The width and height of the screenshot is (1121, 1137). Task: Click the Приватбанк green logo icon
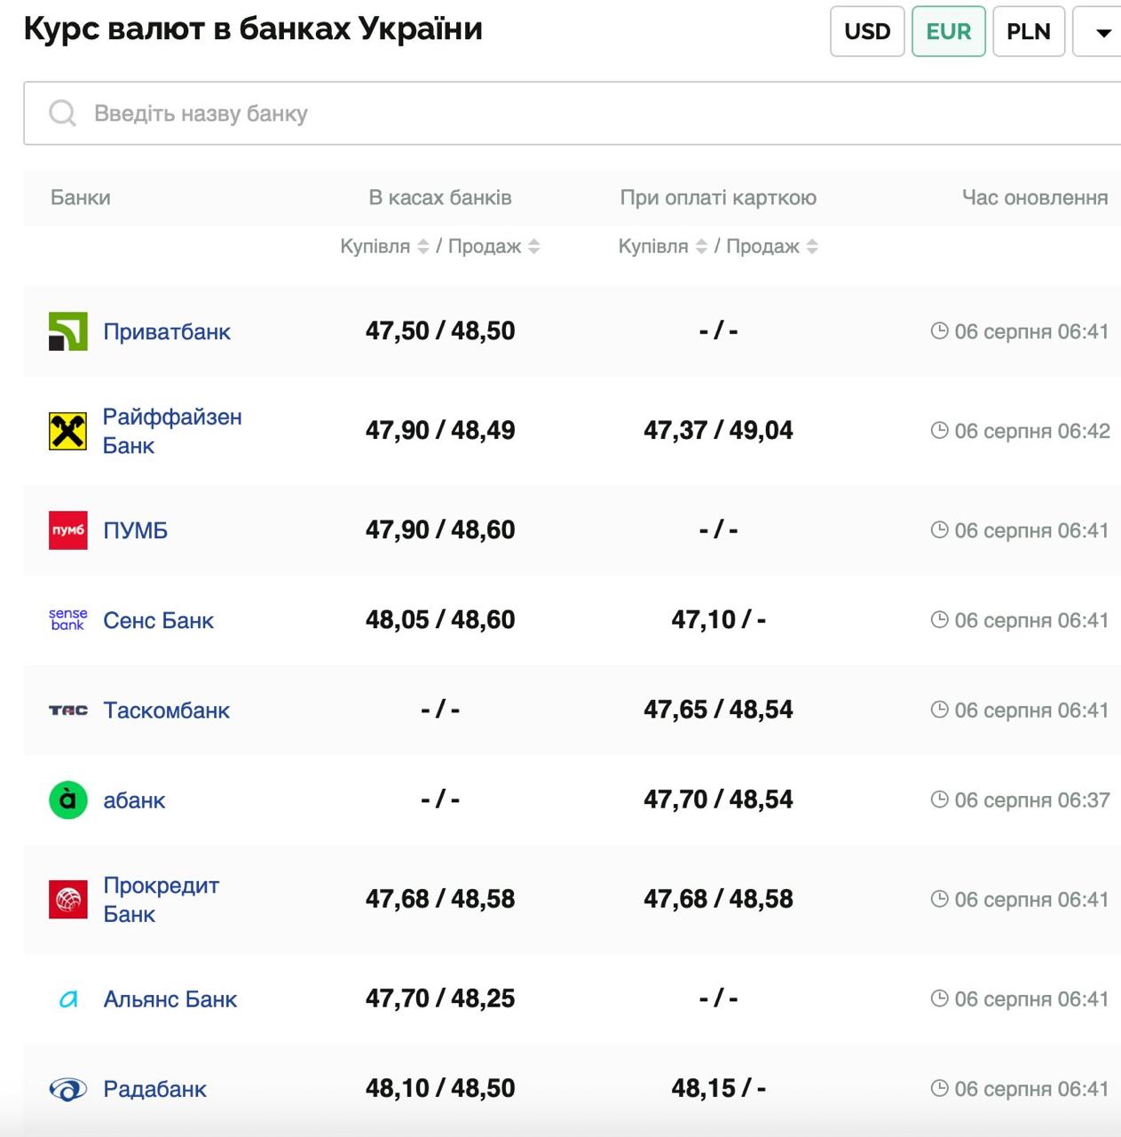pyautogui.click(x=67, y=330)
